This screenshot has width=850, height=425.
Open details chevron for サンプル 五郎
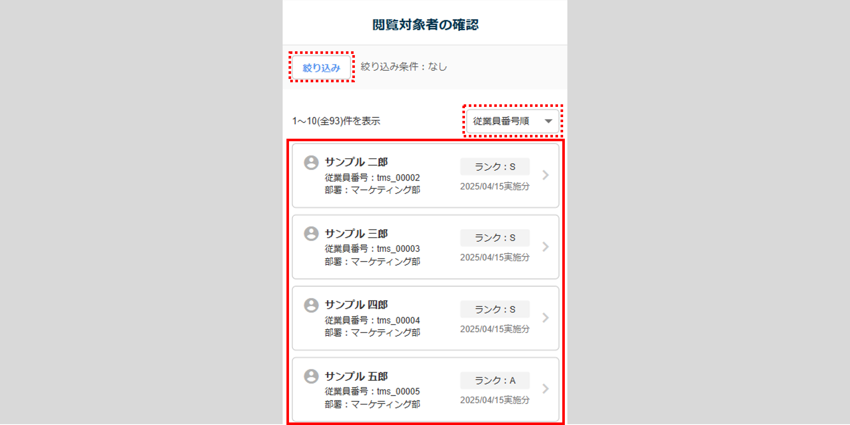pyautogui.click(x=546, y=389)
